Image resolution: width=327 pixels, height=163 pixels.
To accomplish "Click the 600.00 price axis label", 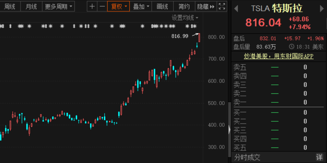I will pos(216,81).
